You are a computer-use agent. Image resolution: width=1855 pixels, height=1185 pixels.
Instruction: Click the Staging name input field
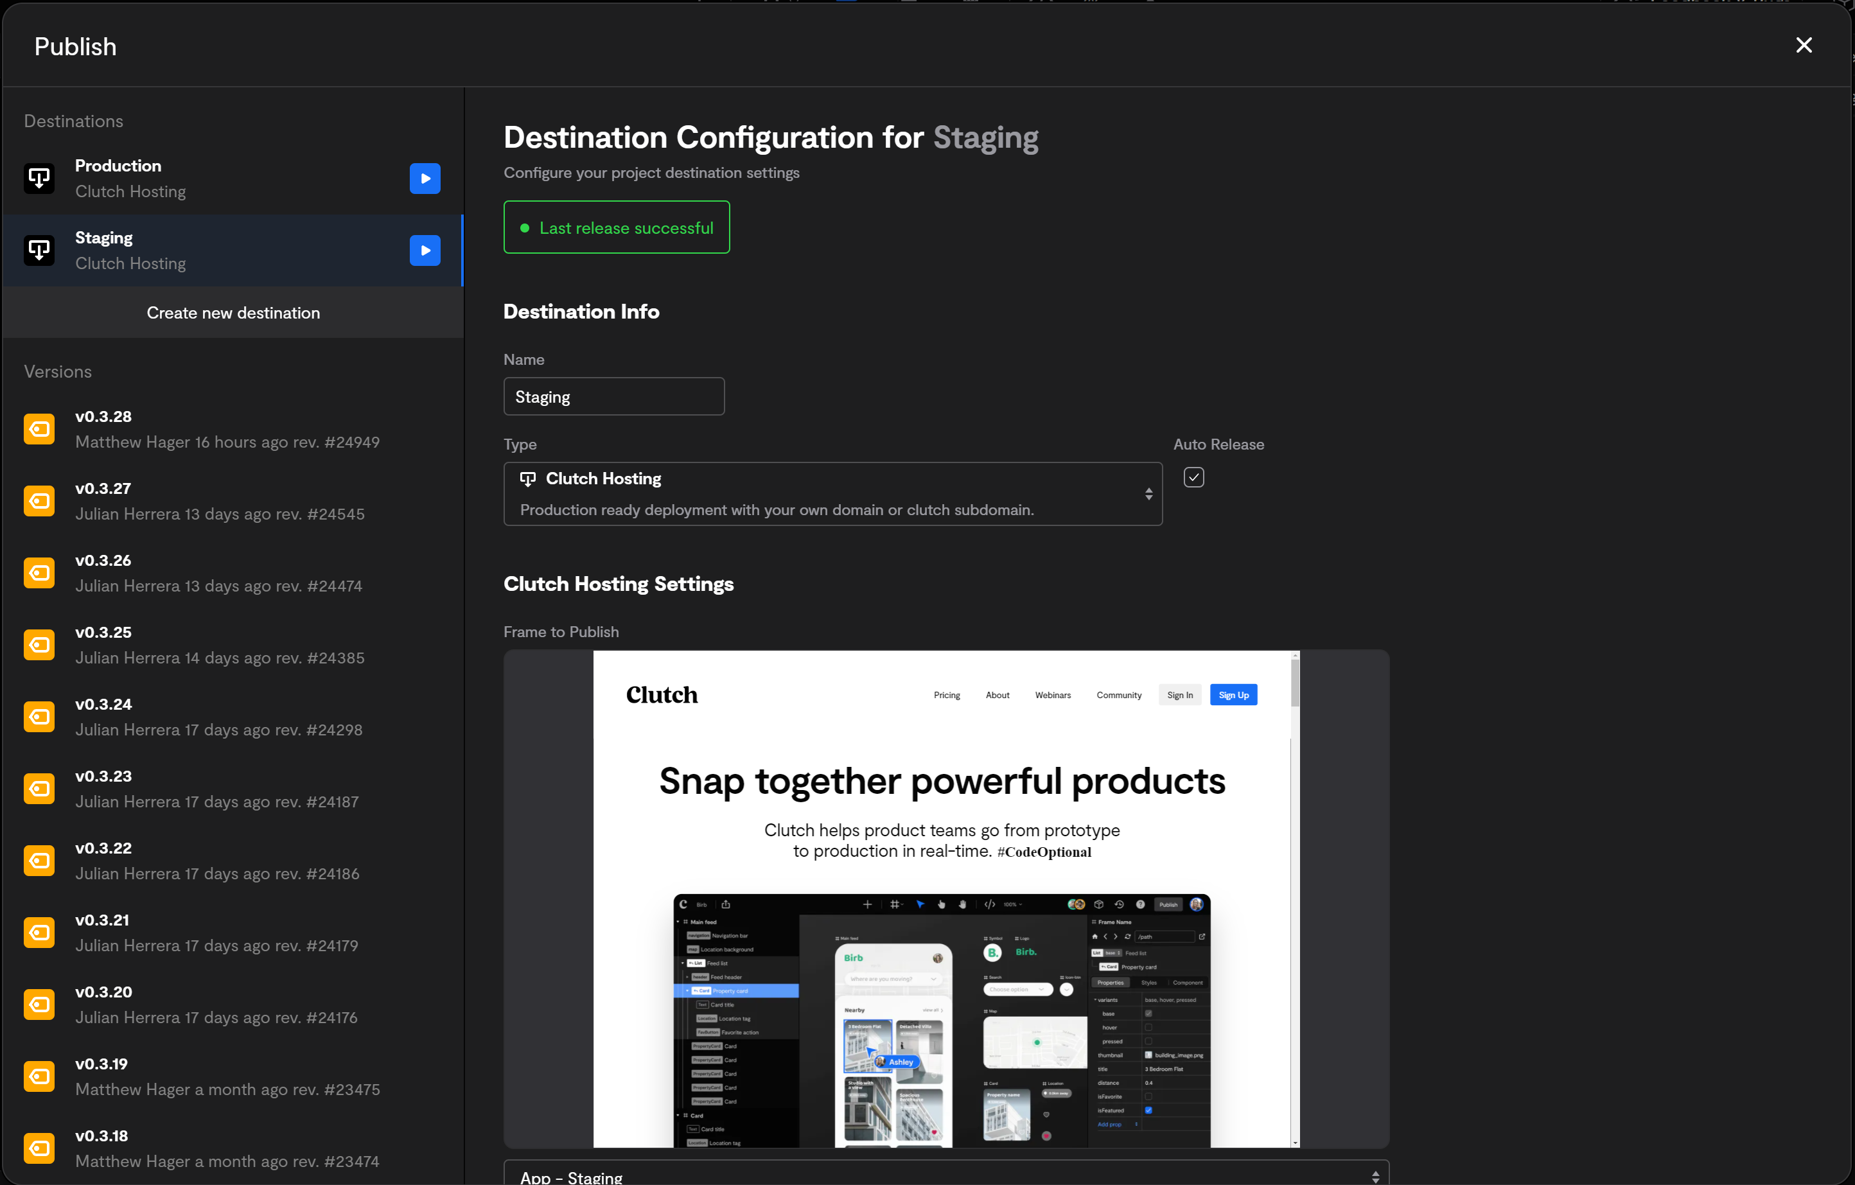tap(613, 397)
